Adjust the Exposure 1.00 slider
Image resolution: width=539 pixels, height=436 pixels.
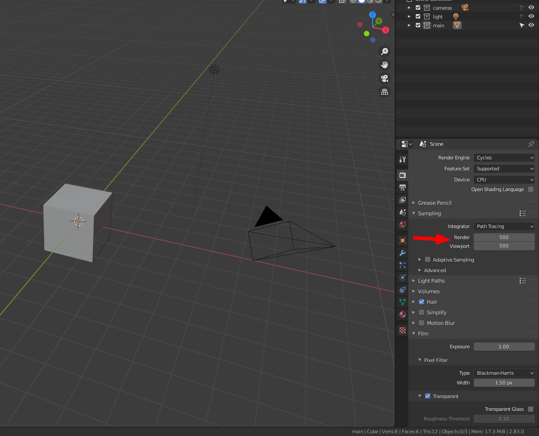click(504, 347)
